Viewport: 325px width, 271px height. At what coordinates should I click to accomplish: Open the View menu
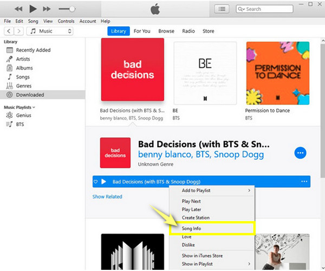[48, 21]
